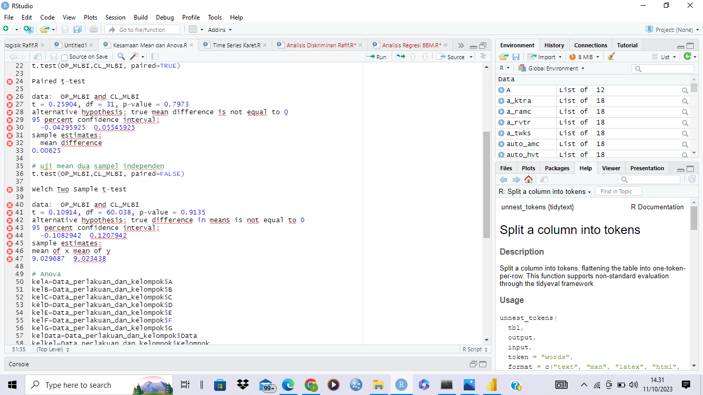
Task: Click the save all documents icon
Action: [x=78, y=30]
